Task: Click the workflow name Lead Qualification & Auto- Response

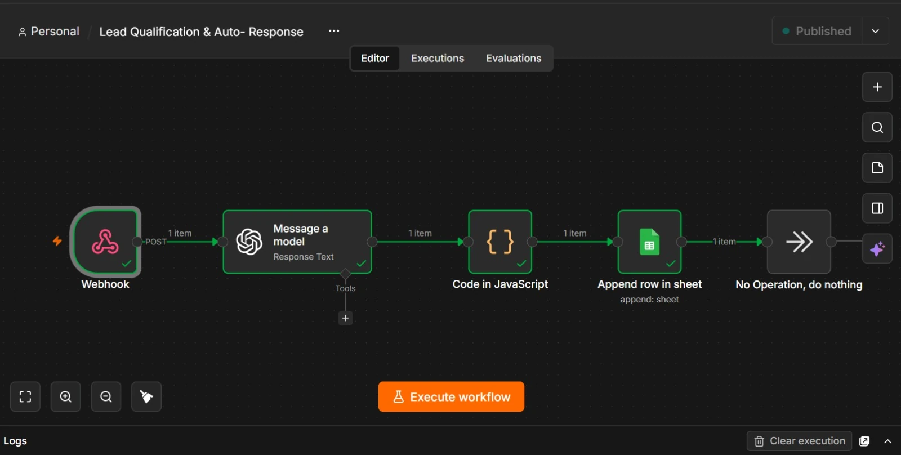Action: pyautogui.click(x=201, y=32)
